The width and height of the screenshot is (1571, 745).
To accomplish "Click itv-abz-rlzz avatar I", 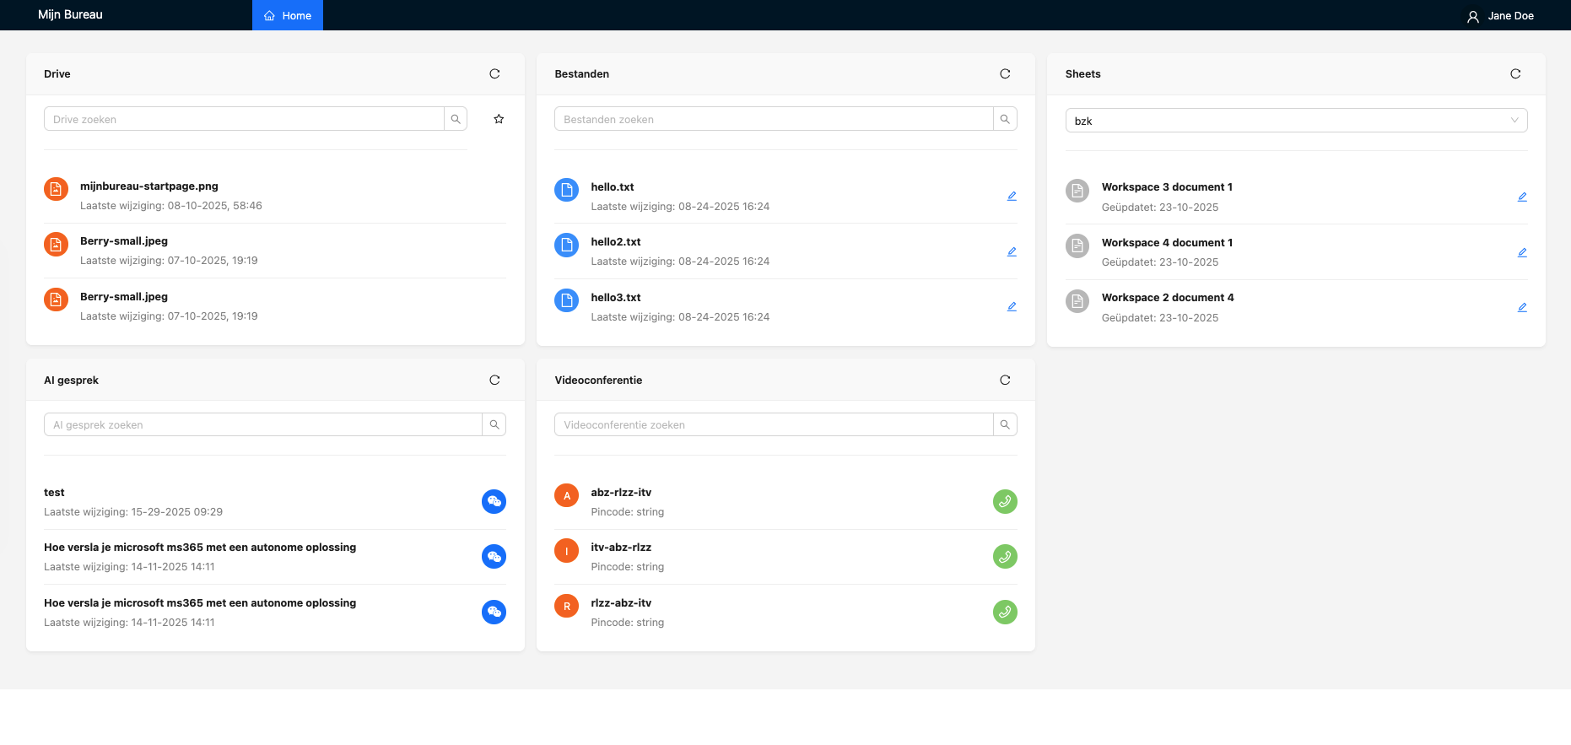I will (567, 551).
